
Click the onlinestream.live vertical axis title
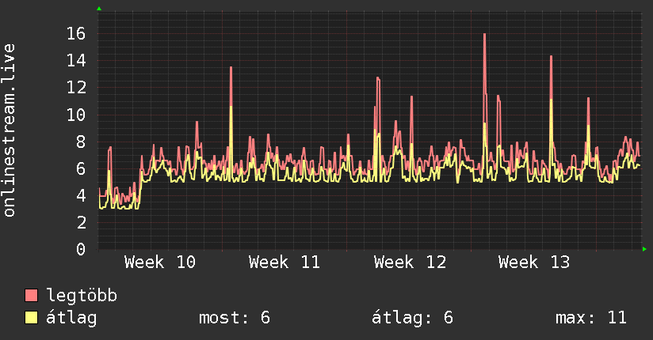tap(10, 130)
